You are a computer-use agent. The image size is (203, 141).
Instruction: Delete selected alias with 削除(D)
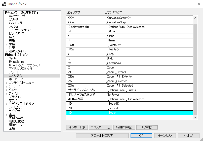pyautogui.click(x=147, y=127)
